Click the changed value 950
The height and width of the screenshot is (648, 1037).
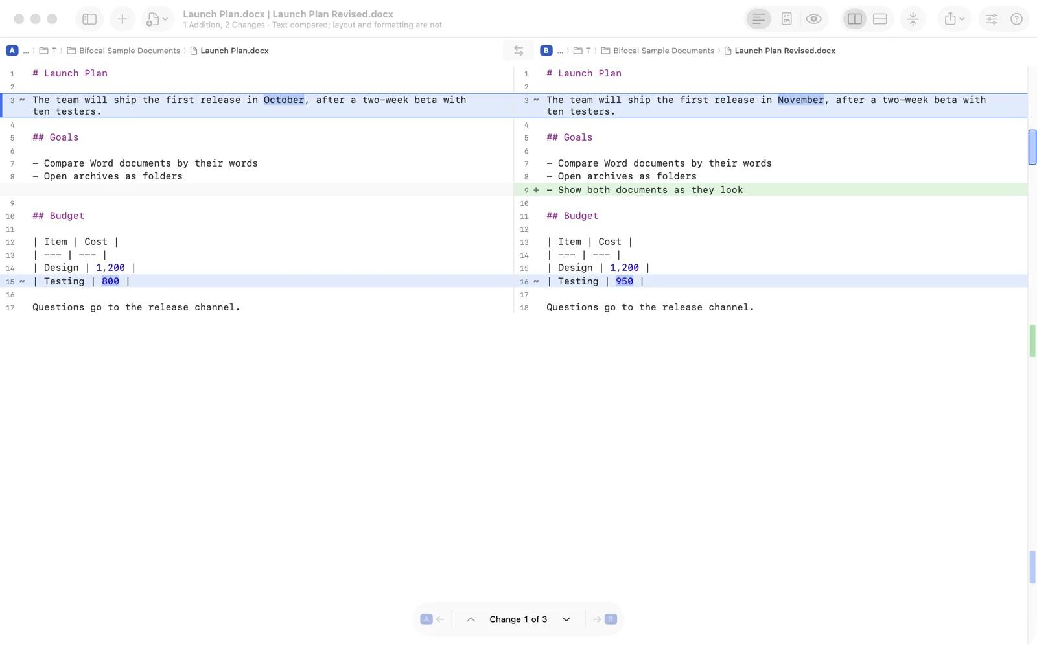click(624, 281)
